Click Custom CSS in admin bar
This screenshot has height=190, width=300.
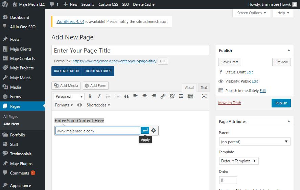point(108,4)
